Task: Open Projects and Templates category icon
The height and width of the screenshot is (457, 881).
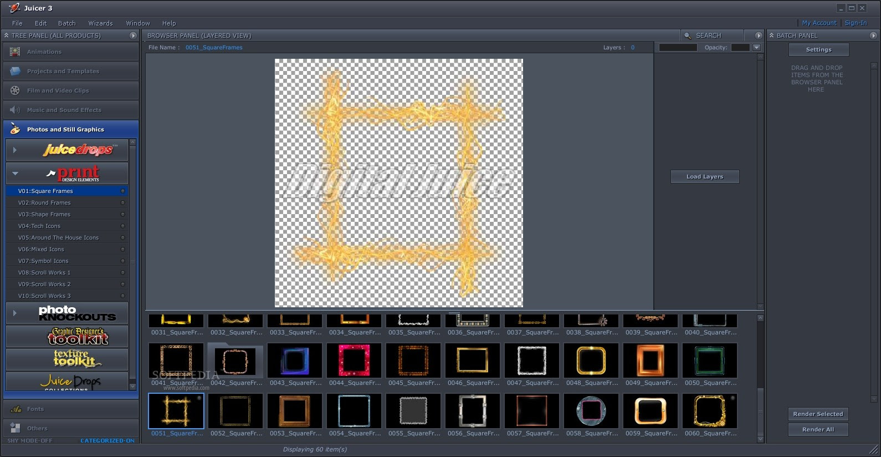Action: click(15, 71)
